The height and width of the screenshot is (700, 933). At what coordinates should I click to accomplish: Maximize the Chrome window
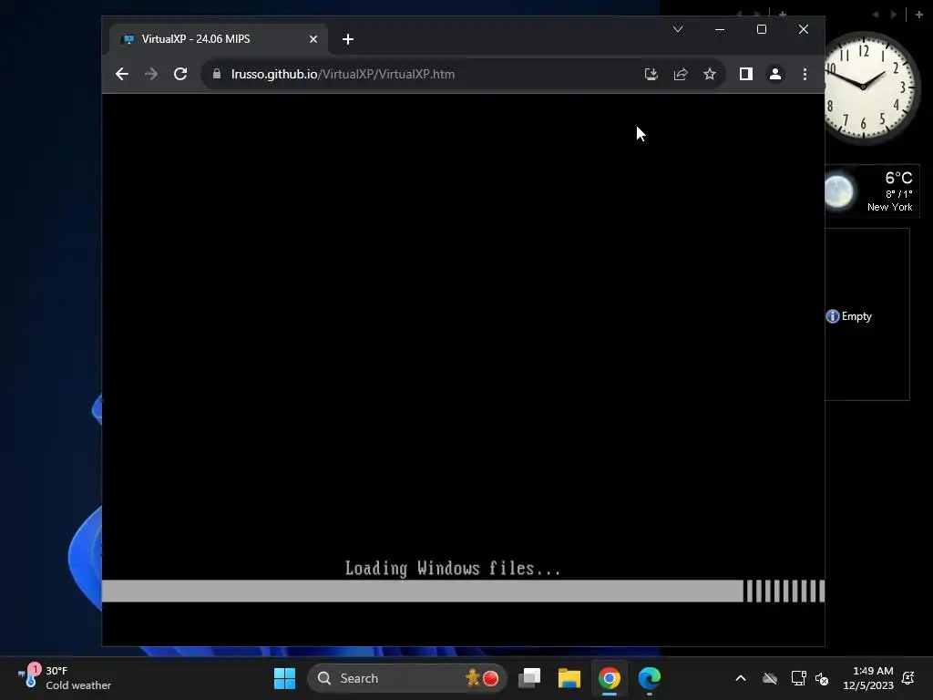[761, 29]
